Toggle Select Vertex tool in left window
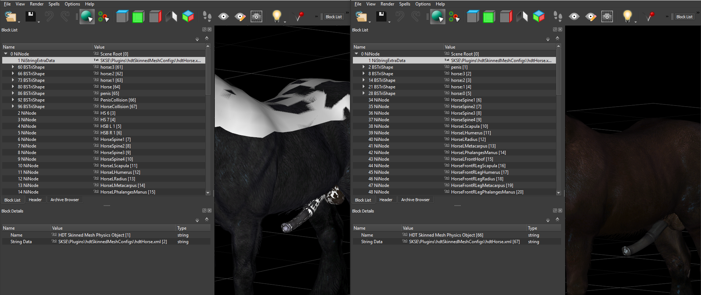The width and height of the screenshot is (701, 295). point(103,16)
